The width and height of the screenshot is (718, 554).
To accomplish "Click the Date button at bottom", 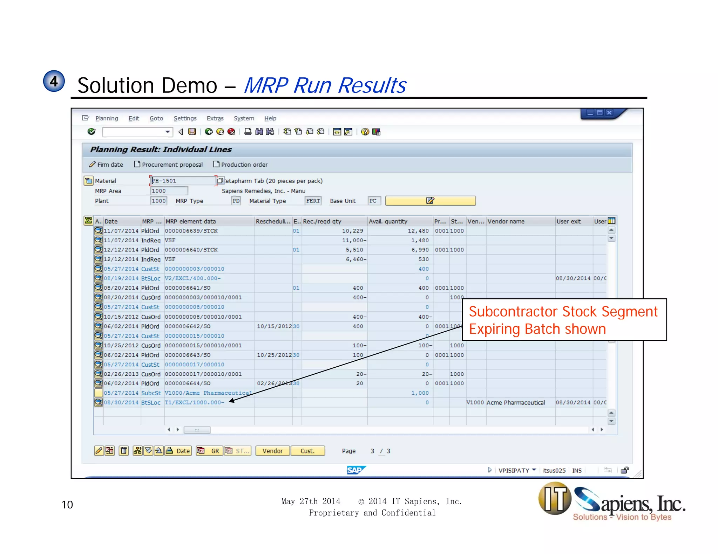I will 178,451.
